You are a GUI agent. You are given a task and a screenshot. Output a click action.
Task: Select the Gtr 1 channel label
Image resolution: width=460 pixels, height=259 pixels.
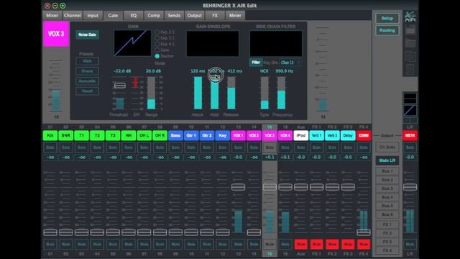[x=191, y=135]
